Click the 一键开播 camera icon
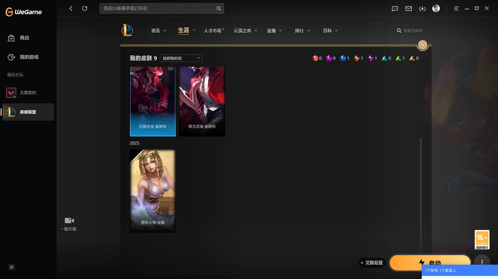The image size is (498, 279). 69,221
